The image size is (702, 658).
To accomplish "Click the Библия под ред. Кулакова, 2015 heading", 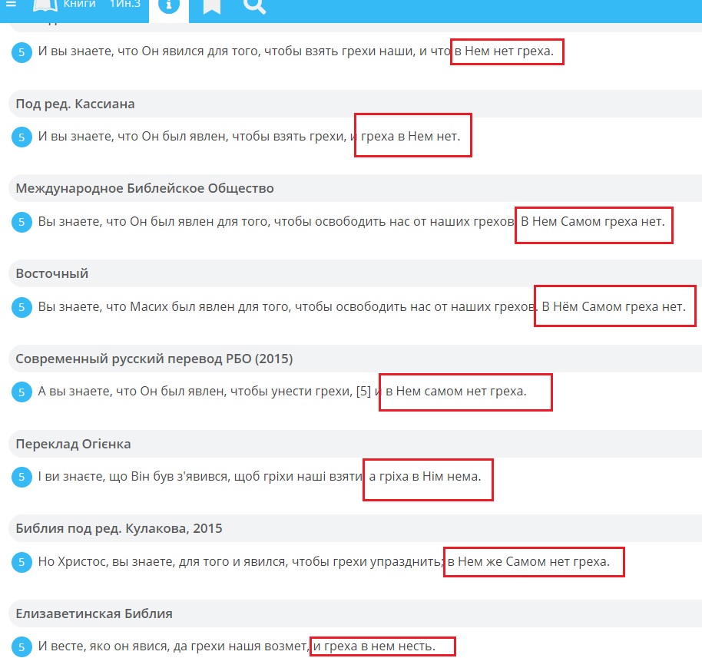I will coord(119,529).
